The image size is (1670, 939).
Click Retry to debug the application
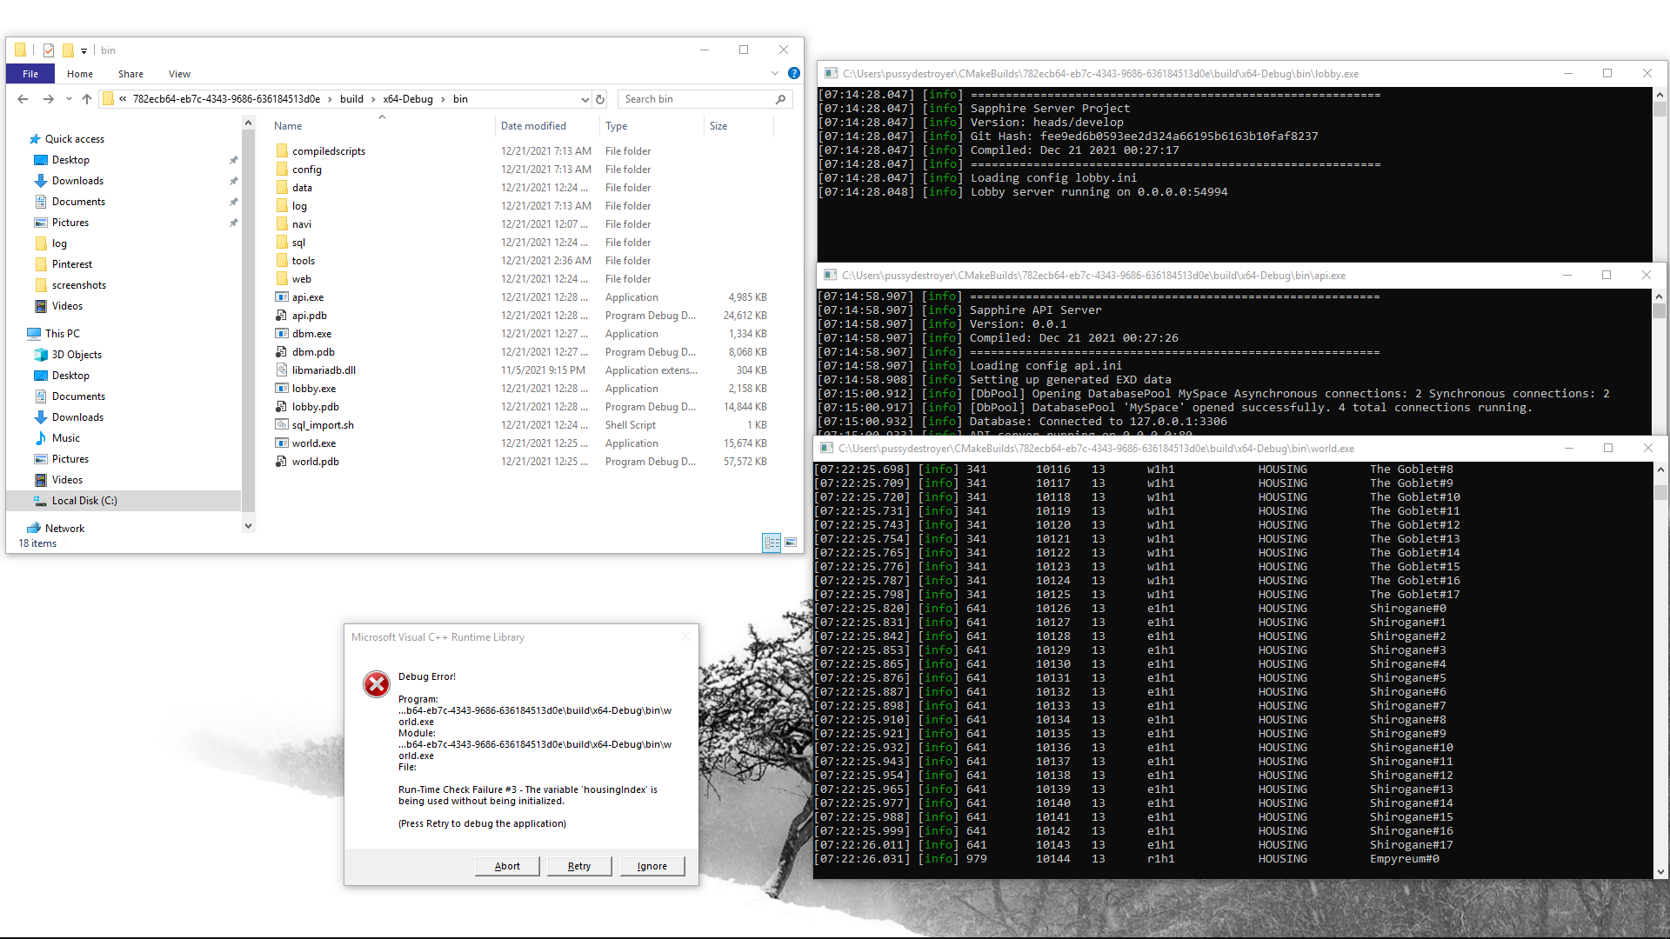(x=578, y=866)
